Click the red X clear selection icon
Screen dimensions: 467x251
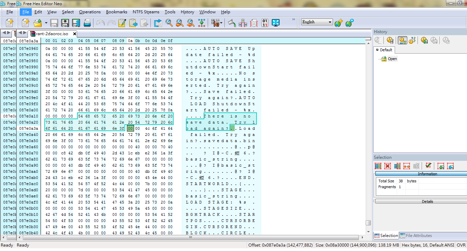(388, 166)
